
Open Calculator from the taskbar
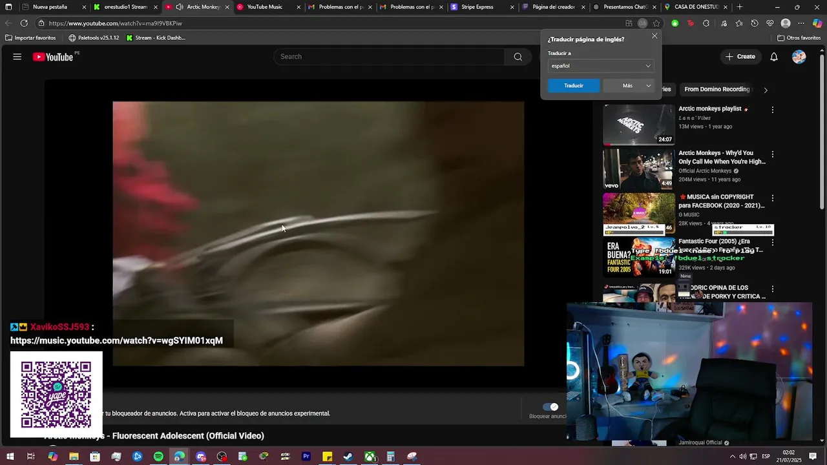(x=390, y=457)
